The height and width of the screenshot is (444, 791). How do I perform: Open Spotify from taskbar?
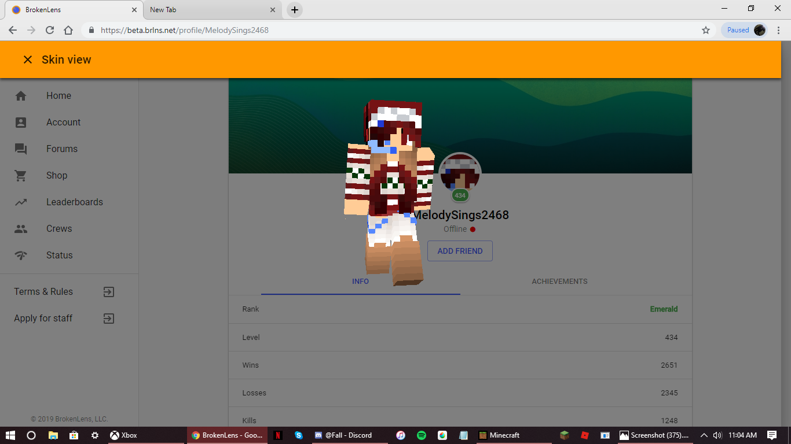click(x=422, y=435)
